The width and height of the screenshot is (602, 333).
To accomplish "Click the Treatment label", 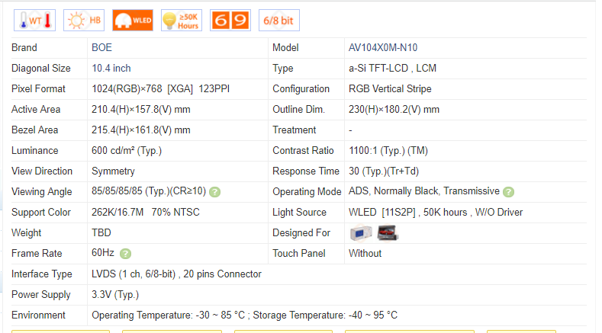I will (295, 130).
